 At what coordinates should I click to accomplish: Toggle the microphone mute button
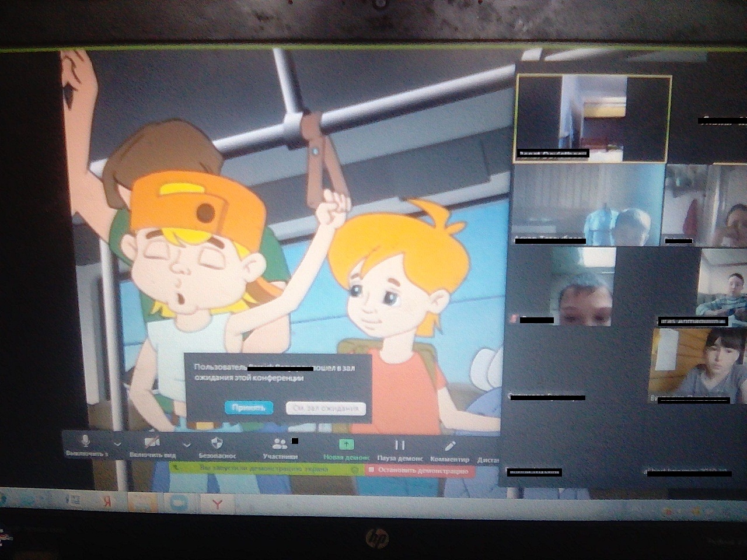click(86, 444)
